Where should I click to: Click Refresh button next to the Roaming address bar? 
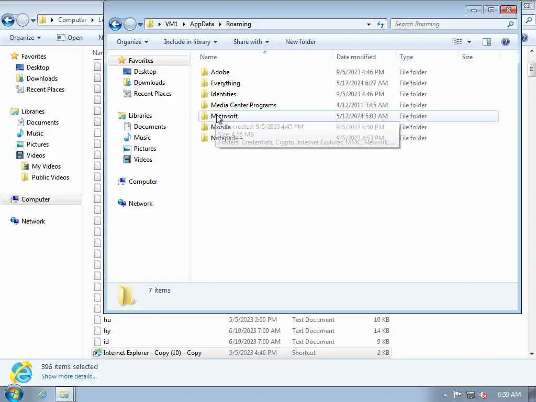[x=381, y=24]
